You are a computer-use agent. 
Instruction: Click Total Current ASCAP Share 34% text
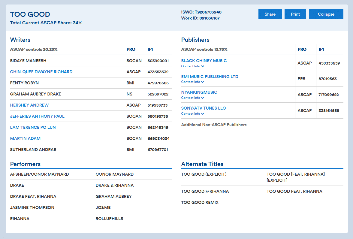coord(46,23)
